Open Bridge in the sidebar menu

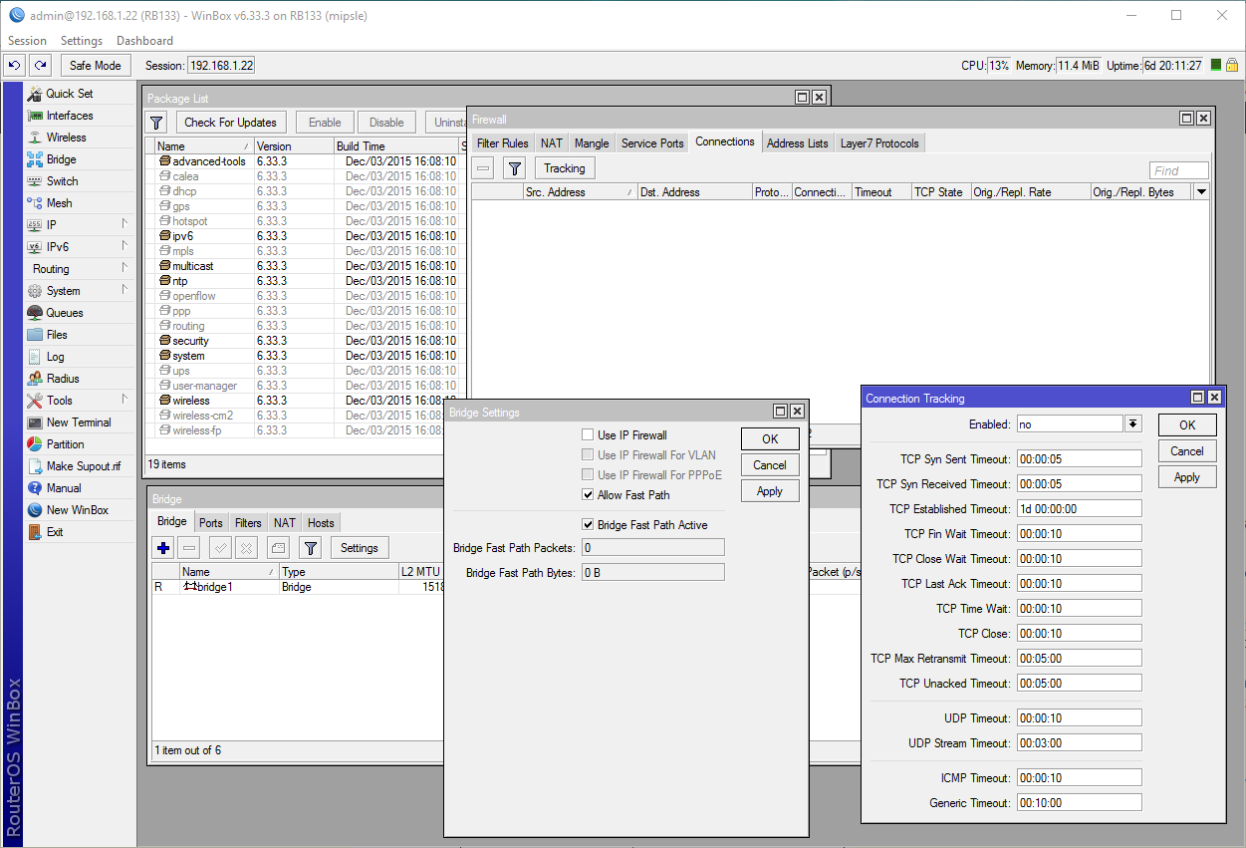pos(61,159)
